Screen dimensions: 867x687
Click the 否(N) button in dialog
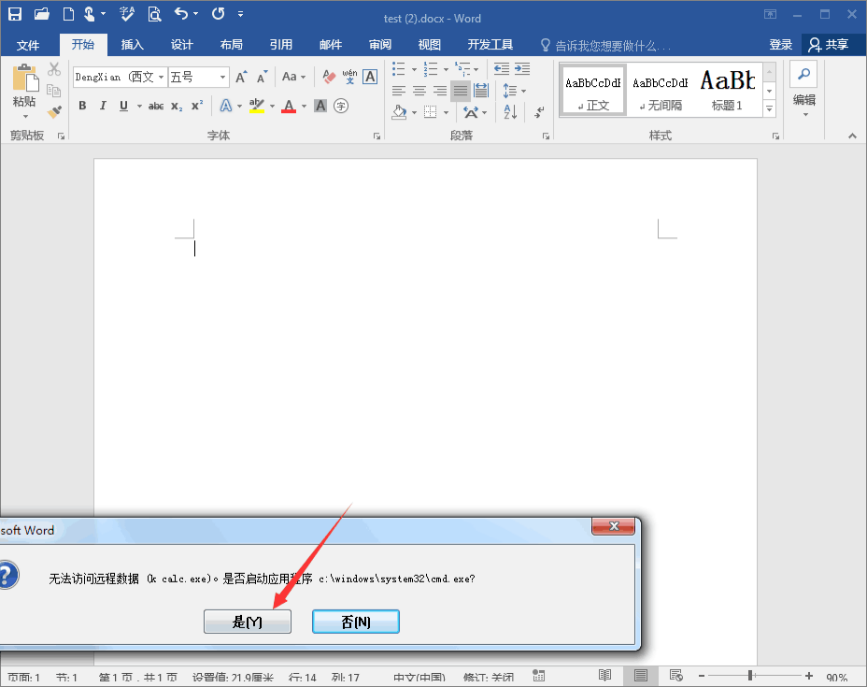355,623
